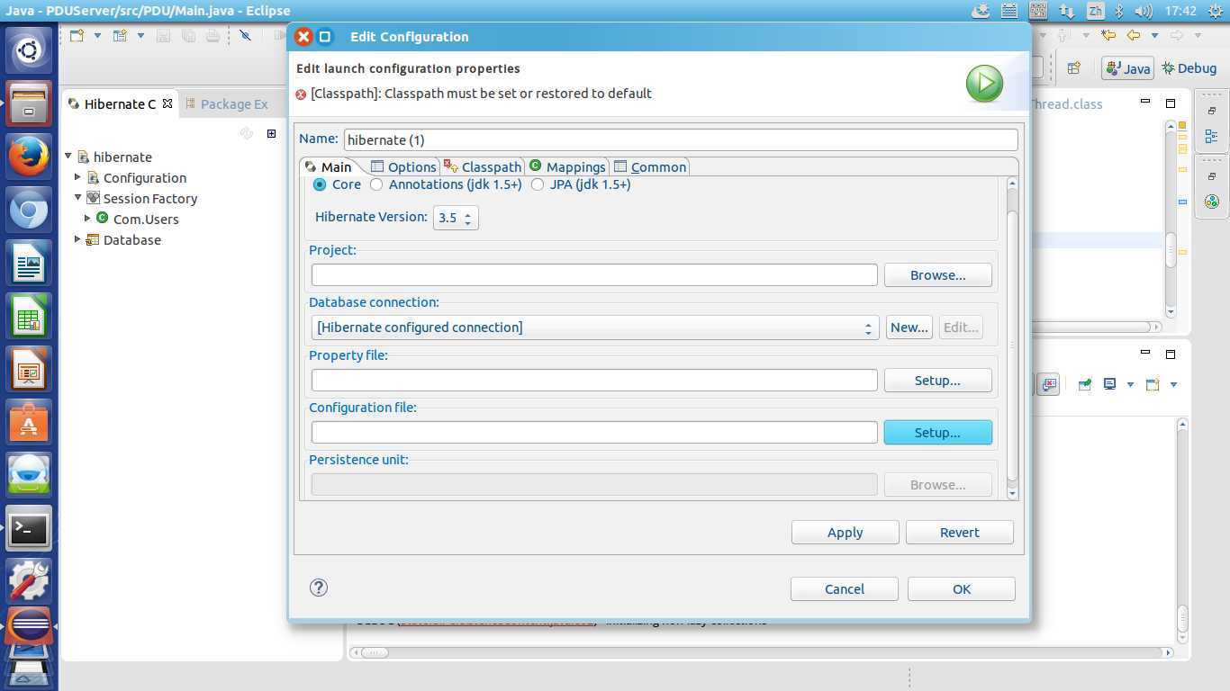Maximize the Console panel
This screenshot has width=1230, height=691.
[x=1171, y=354]
